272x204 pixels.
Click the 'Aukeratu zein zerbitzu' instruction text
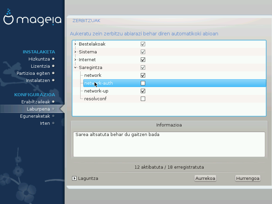coord(144,34)
